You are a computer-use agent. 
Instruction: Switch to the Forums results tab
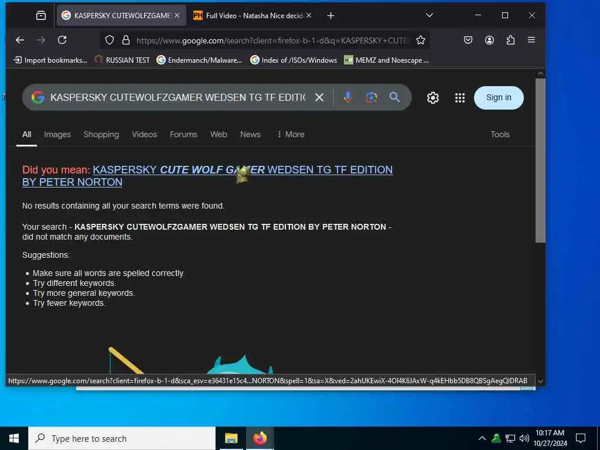pos(183,135)
